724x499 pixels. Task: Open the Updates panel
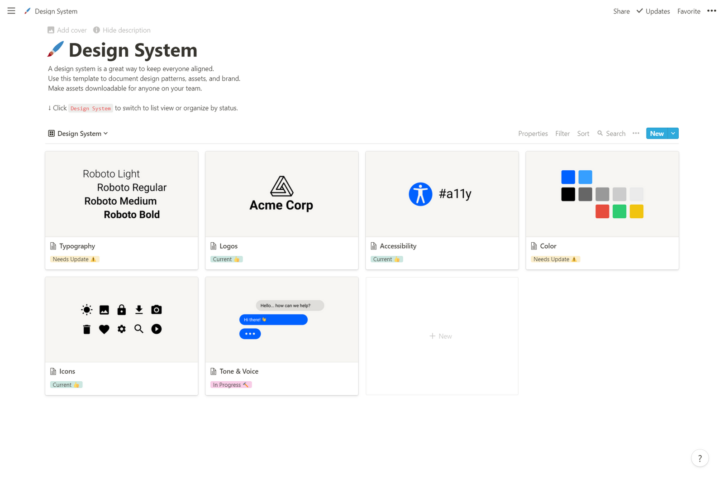point(653,11)
